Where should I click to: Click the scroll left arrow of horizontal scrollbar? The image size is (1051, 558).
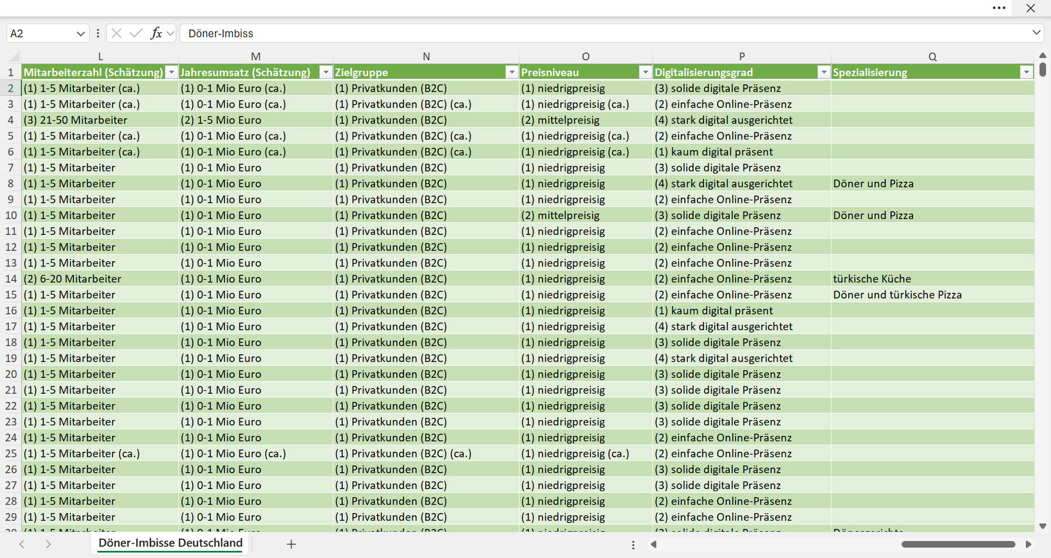click(x=654, y=544)
